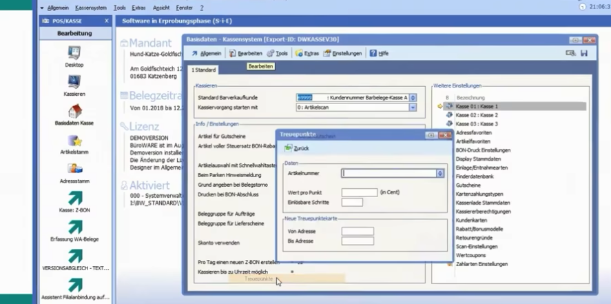The height and width of the screenshot is (304, 611).
Task: Launch Kassieren from the sidebar
Action: [74, 81]
